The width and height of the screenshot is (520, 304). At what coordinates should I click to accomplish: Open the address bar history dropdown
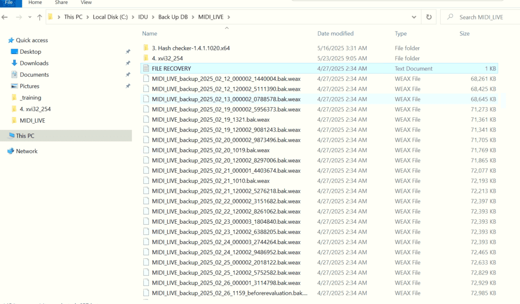click(x=414, y=17)
